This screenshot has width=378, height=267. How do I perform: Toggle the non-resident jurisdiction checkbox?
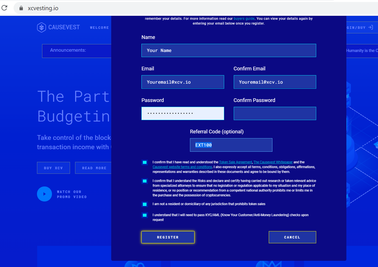pos(145,204)
